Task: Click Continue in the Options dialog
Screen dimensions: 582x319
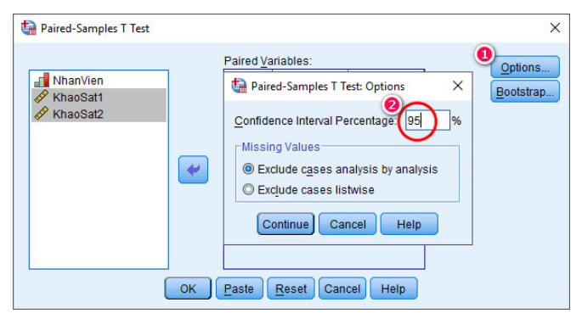Action: 285,224
